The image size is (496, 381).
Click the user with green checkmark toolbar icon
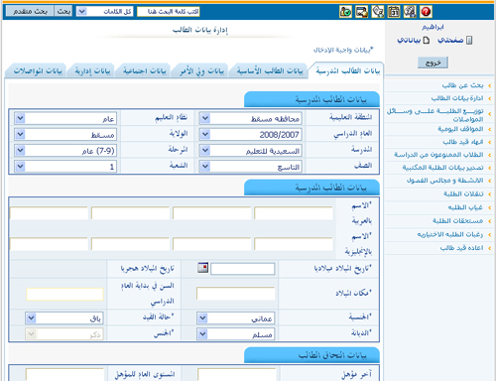point(345,12)
